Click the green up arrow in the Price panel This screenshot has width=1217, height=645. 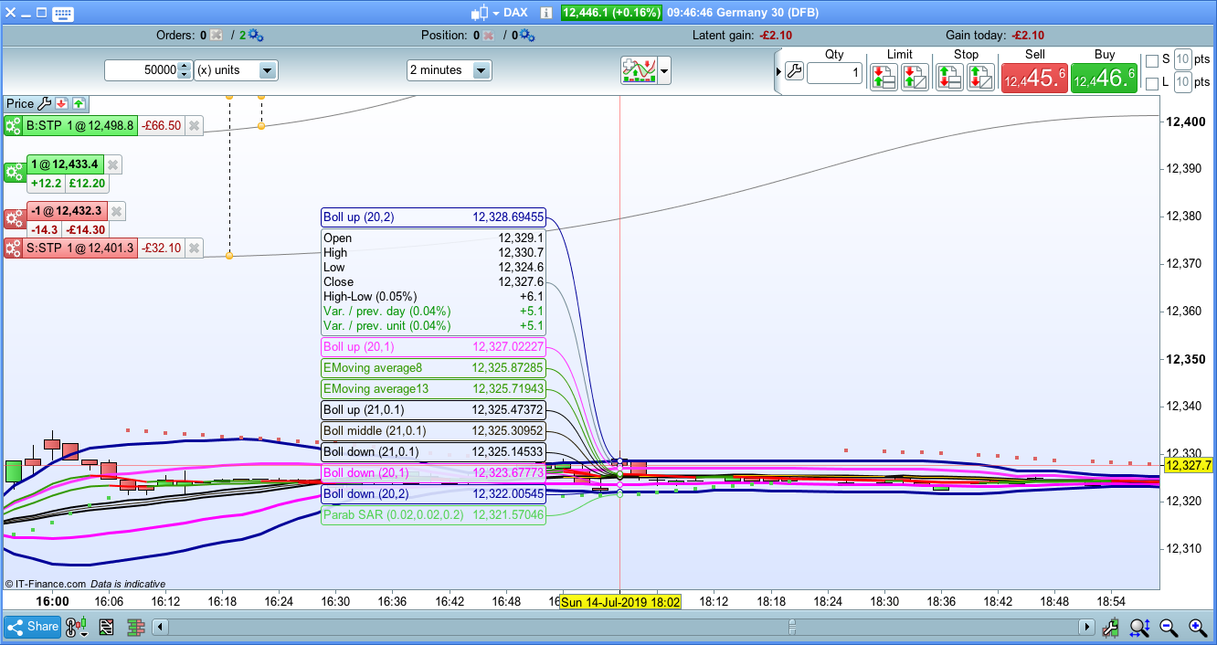[x=79, y=103]
